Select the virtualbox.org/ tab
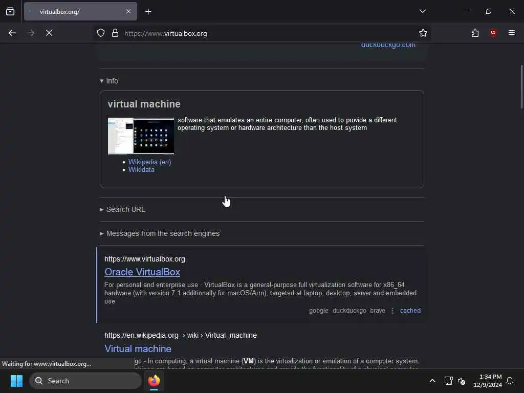The image size is (524, 393). coord(80,11)
